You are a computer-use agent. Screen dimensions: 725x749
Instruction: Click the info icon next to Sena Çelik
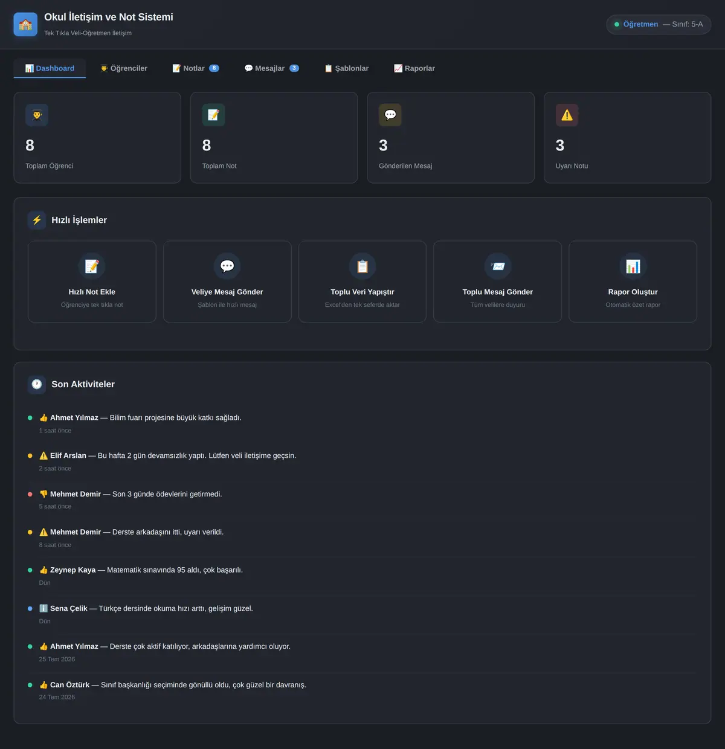43,608
